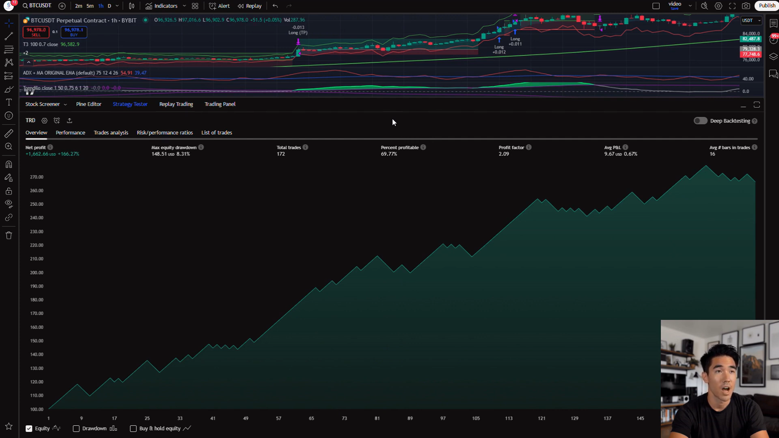The image size is (779, 438).
Task: Toggle magnet mode for drawings
Action: click(x=9, y=164)
